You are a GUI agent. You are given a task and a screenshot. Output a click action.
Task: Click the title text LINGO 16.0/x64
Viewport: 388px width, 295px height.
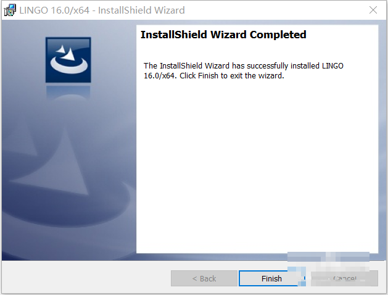point(54,10)
